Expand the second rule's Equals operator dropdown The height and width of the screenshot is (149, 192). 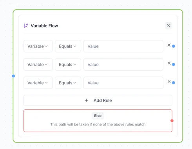[68, 64]
